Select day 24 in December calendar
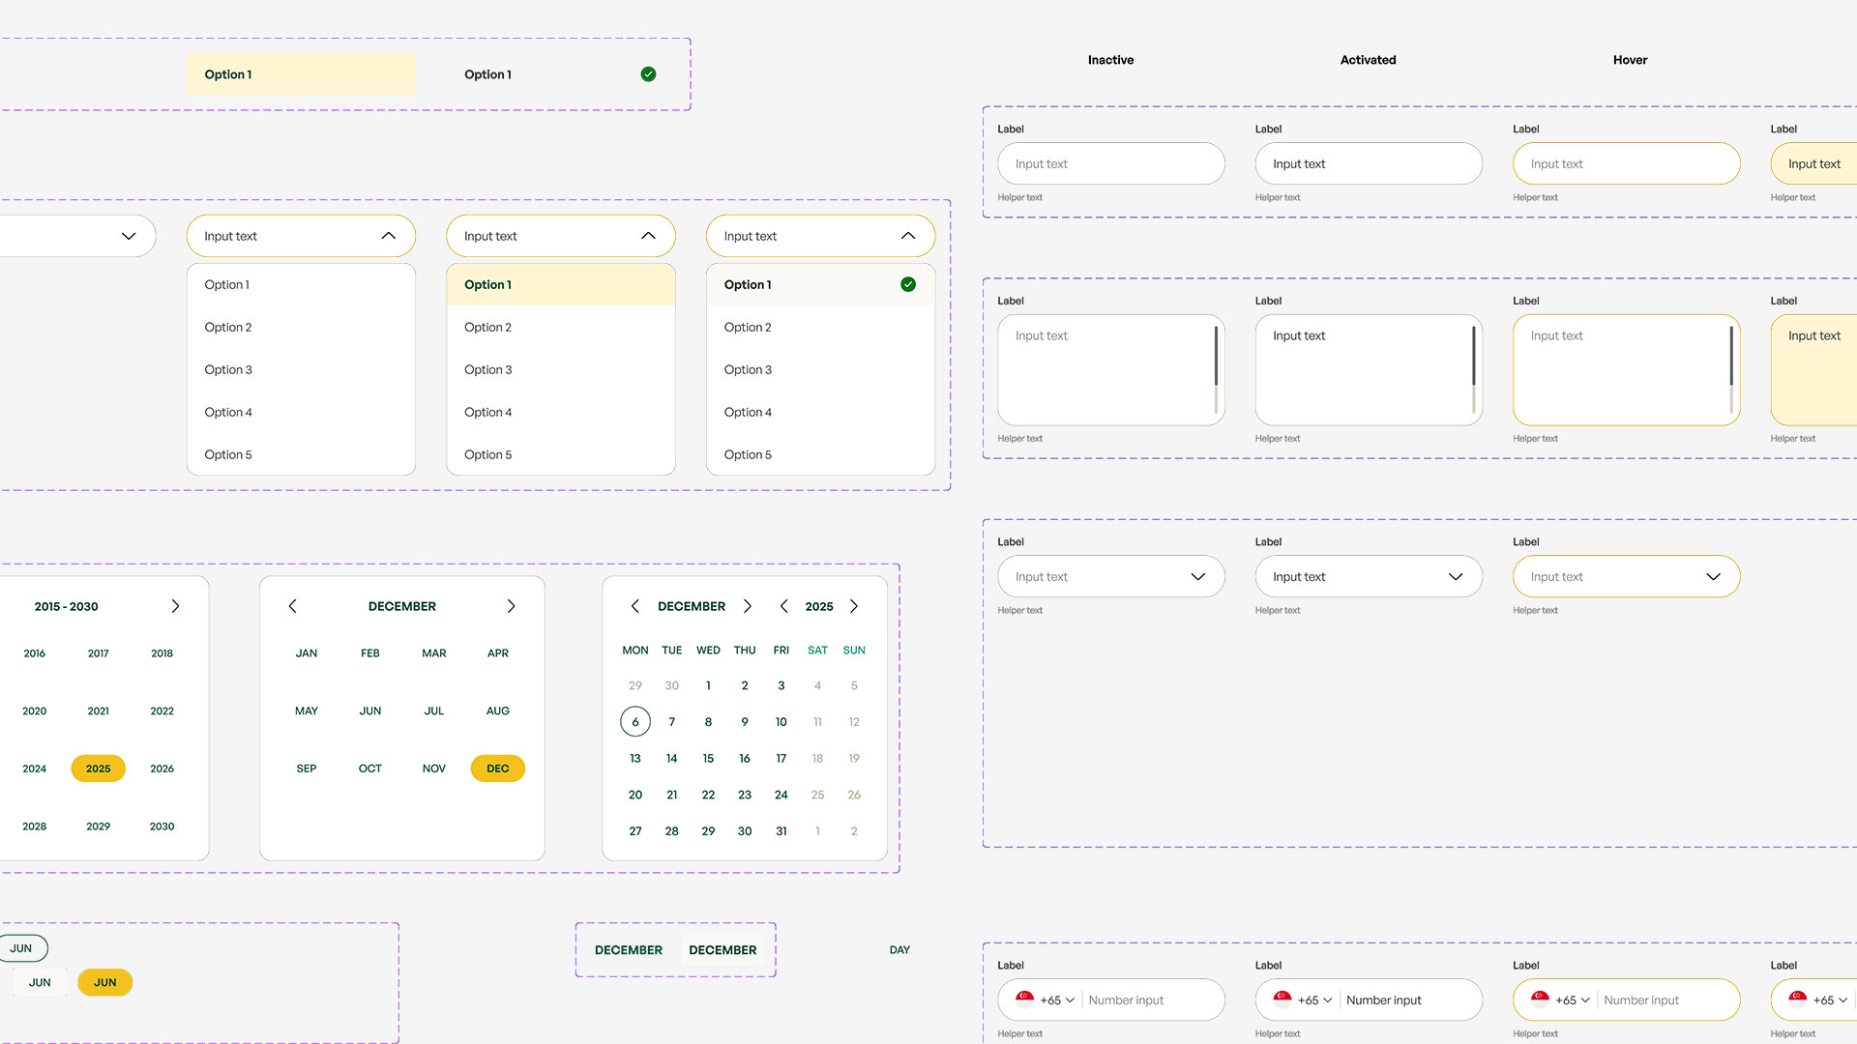Screen dimensions: 1857x1044 [781, 795]
